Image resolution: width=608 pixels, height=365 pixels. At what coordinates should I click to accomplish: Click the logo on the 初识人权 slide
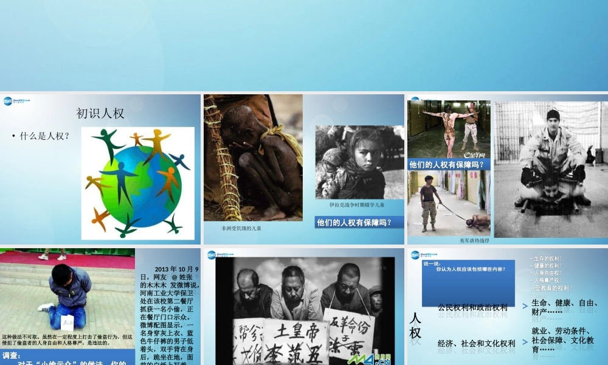tap(16, 101)
